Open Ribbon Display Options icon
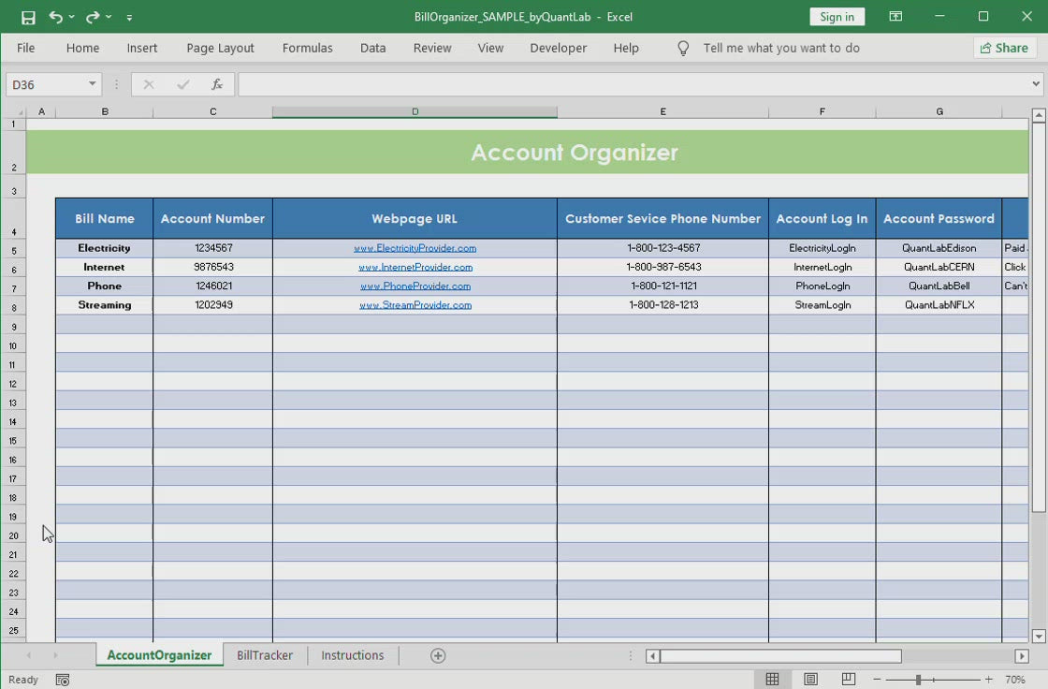This screenshot has height=689, width=1048. coord(895,17)
